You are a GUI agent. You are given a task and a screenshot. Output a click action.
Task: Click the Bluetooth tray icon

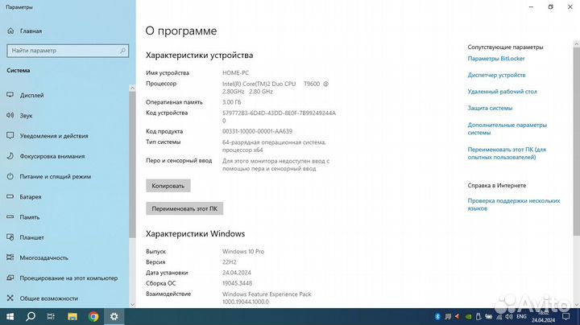pos(437,316)
